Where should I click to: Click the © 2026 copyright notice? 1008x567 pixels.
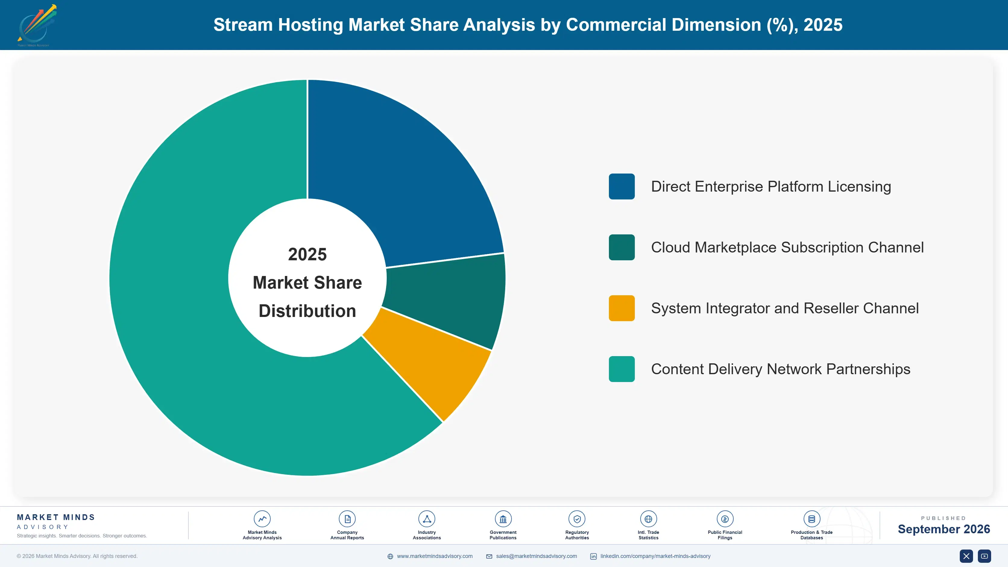77,556
